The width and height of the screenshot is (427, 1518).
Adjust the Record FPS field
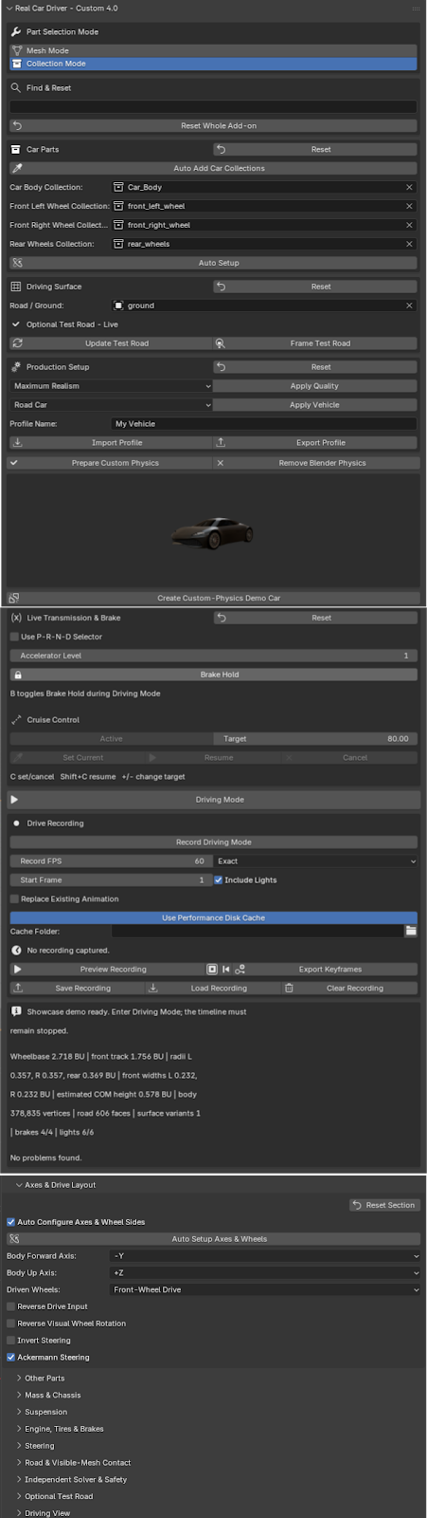[111, 861]
